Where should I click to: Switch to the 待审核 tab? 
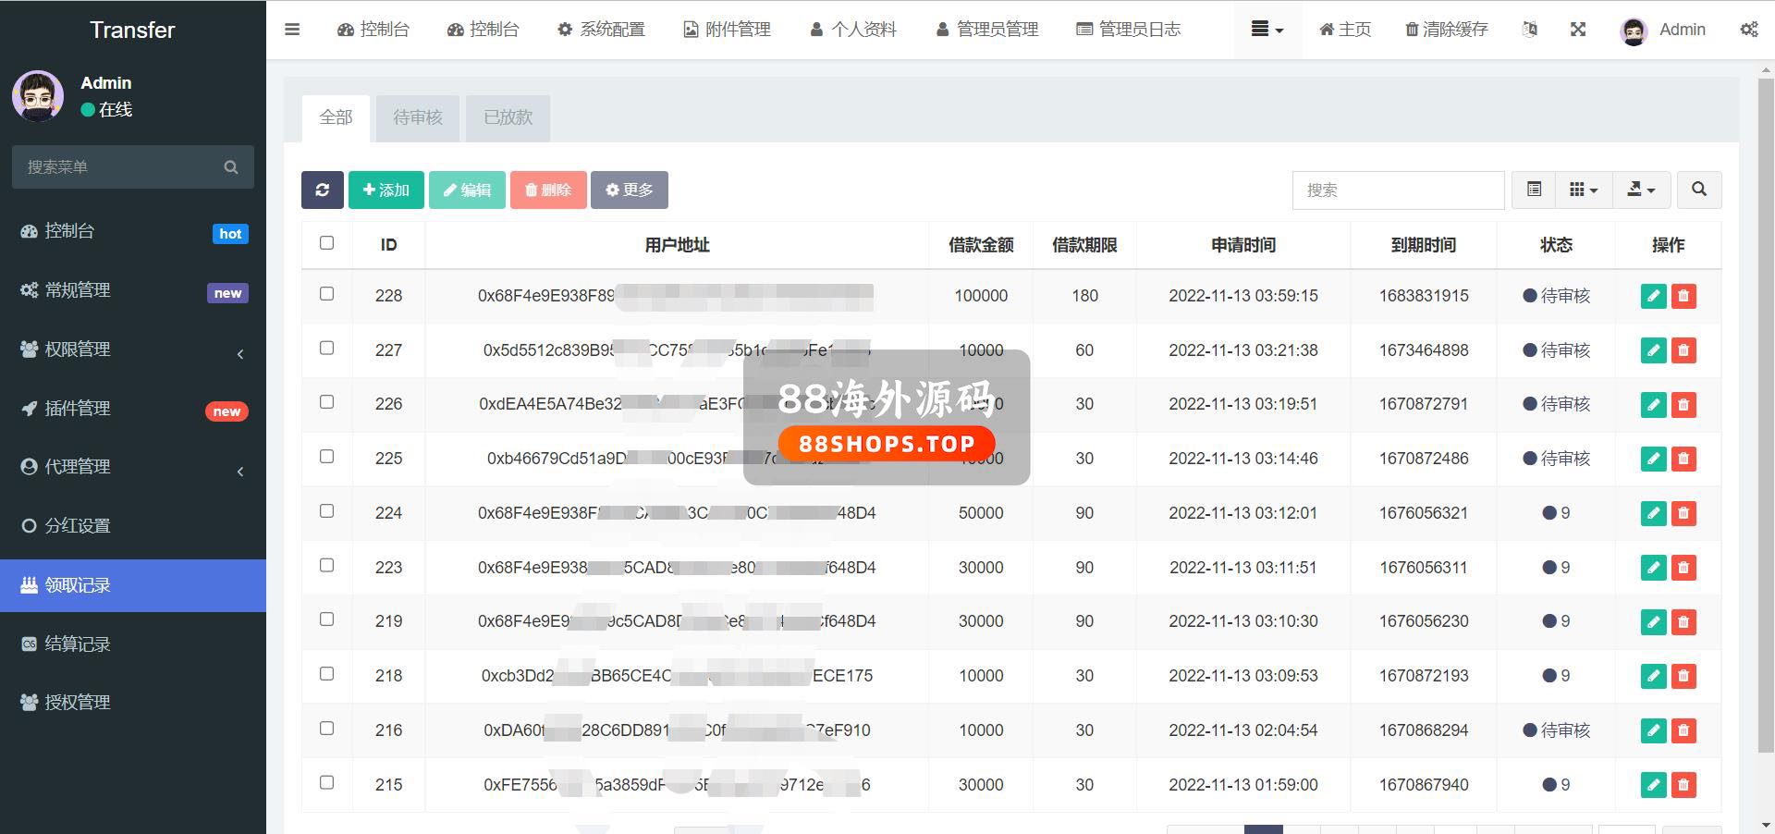click(x=417, y=117)
